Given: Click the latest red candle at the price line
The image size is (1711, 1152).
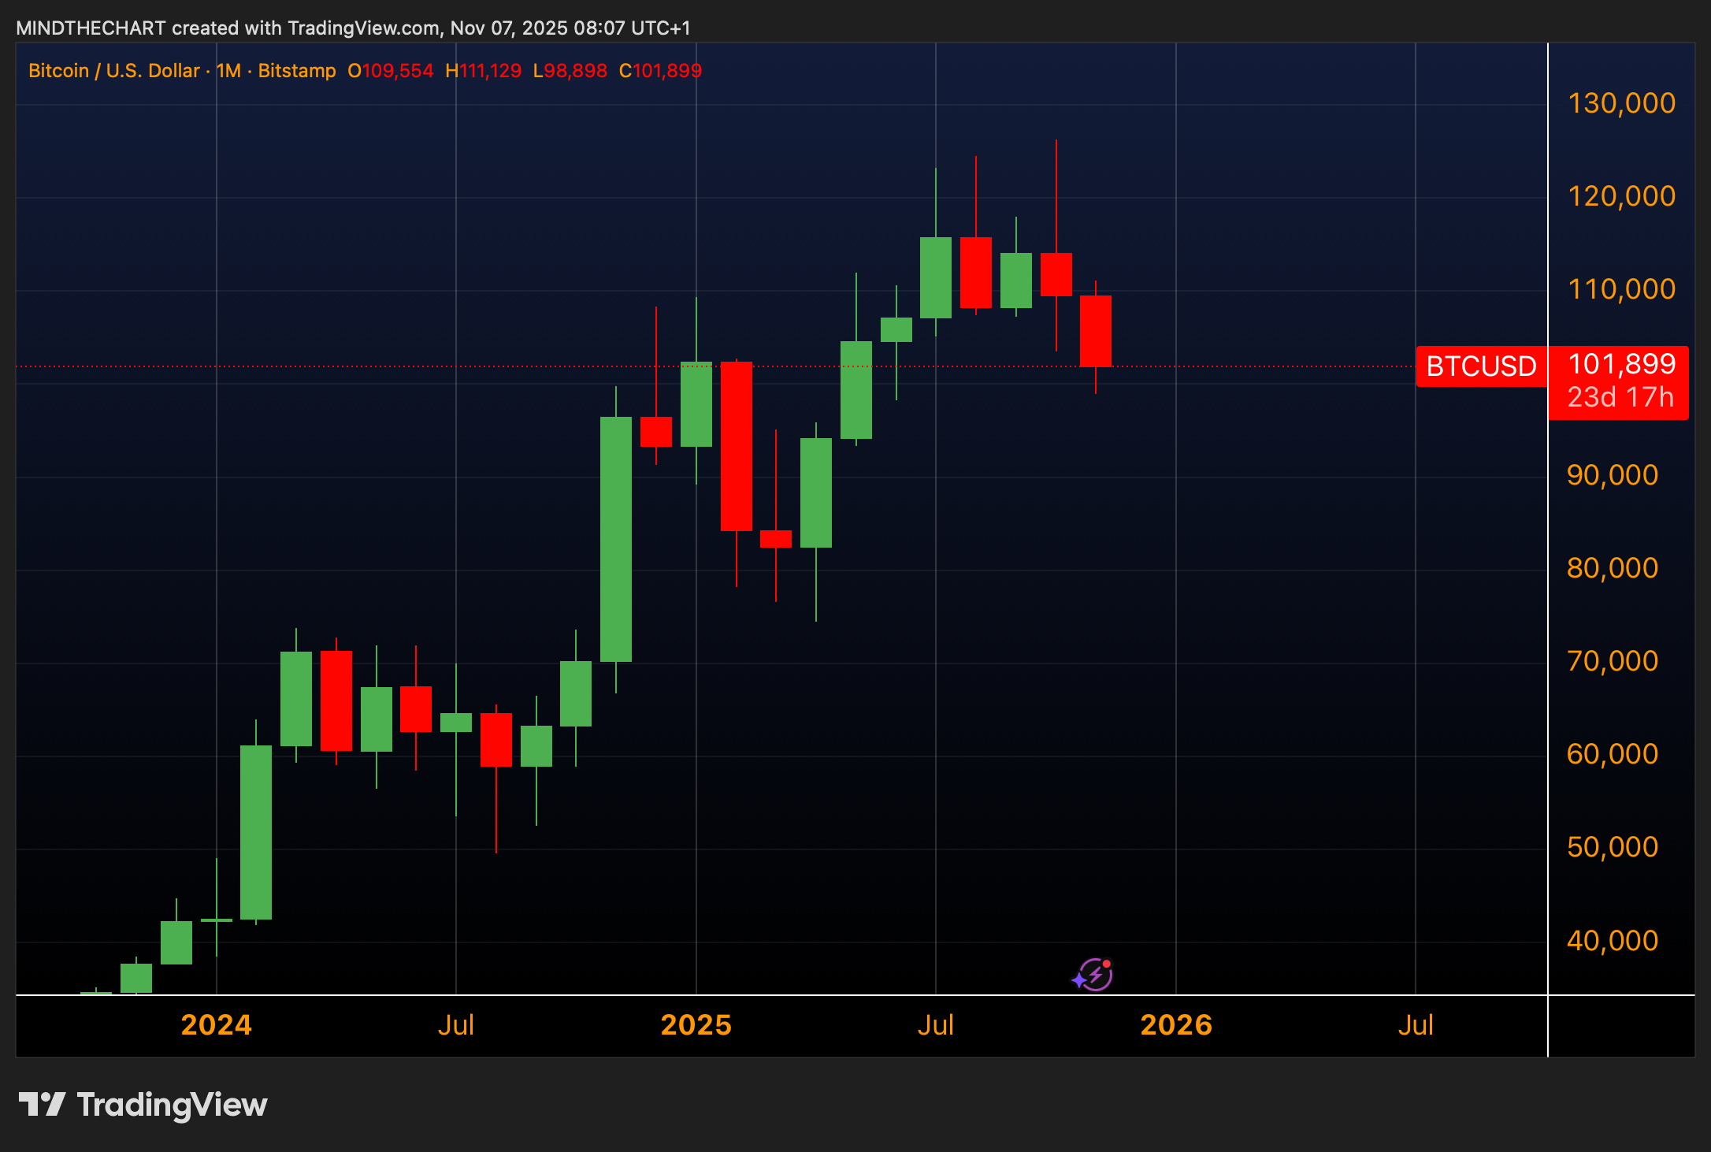Looking at the screenshot, I should [x=1095, y=331].
